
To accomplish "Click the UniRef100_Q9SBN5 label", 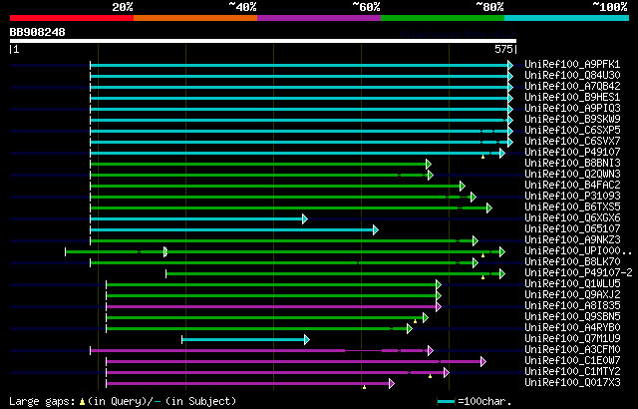I will 572,317.
